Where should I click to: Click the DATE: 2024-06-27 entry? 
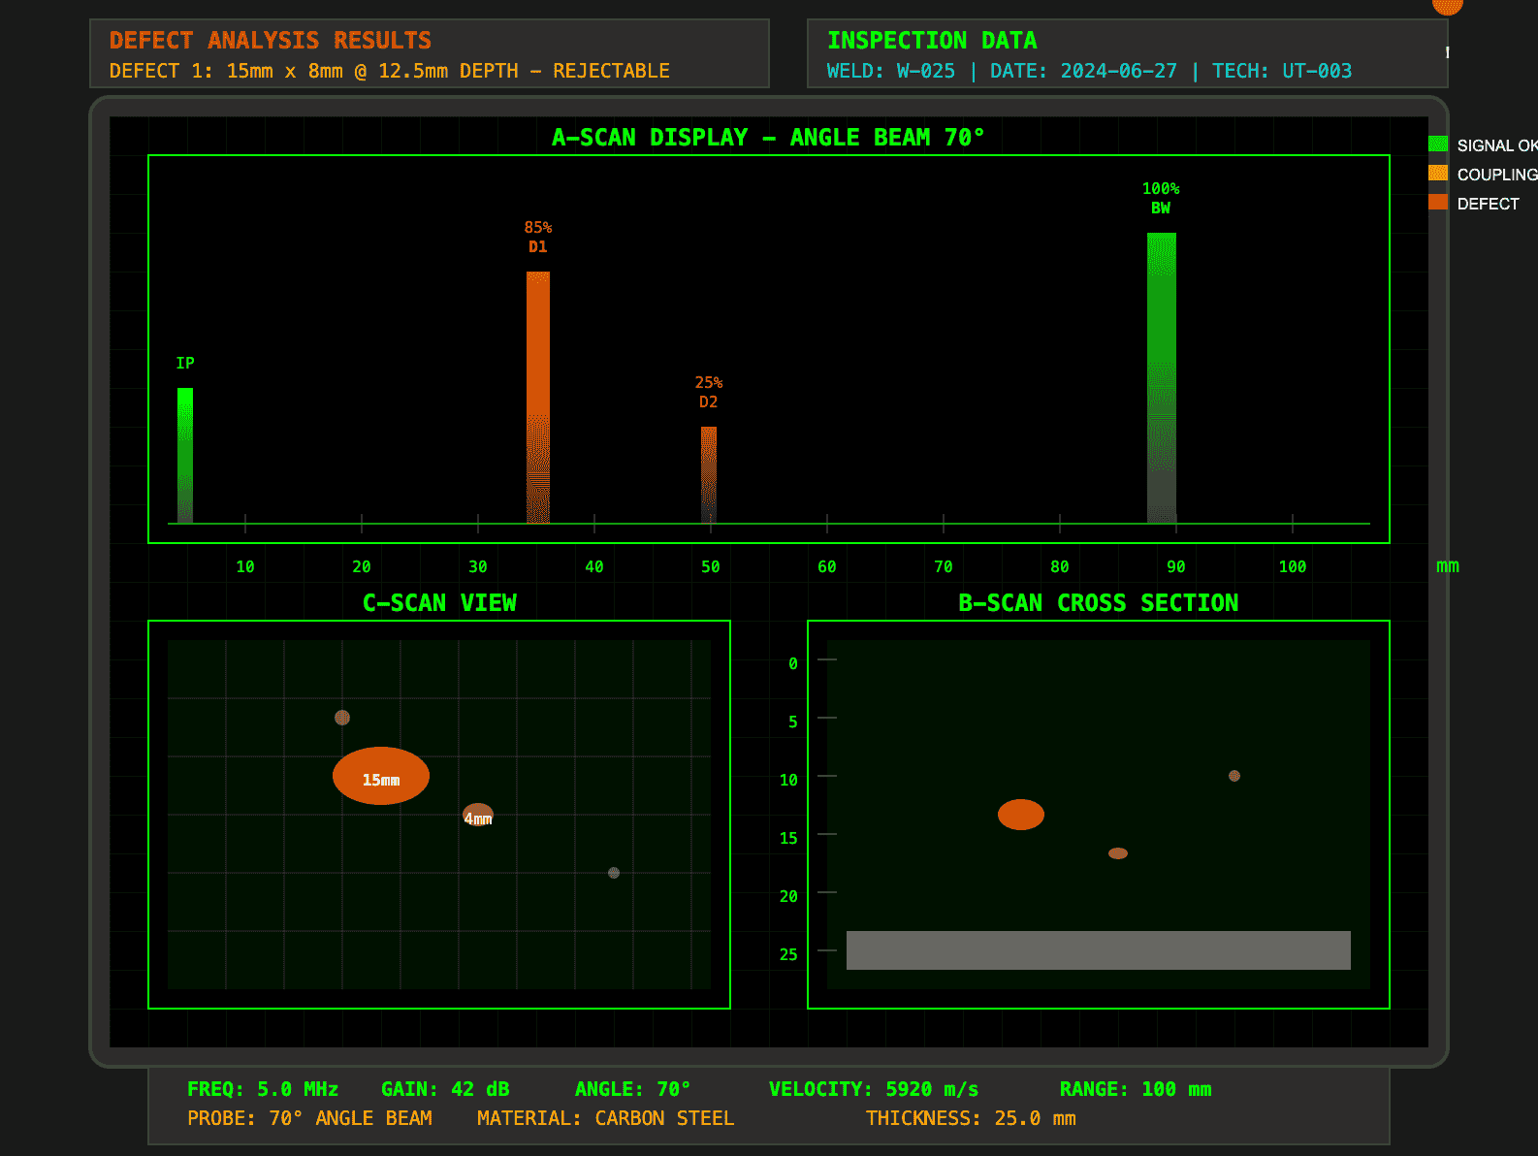point(1083,71)
